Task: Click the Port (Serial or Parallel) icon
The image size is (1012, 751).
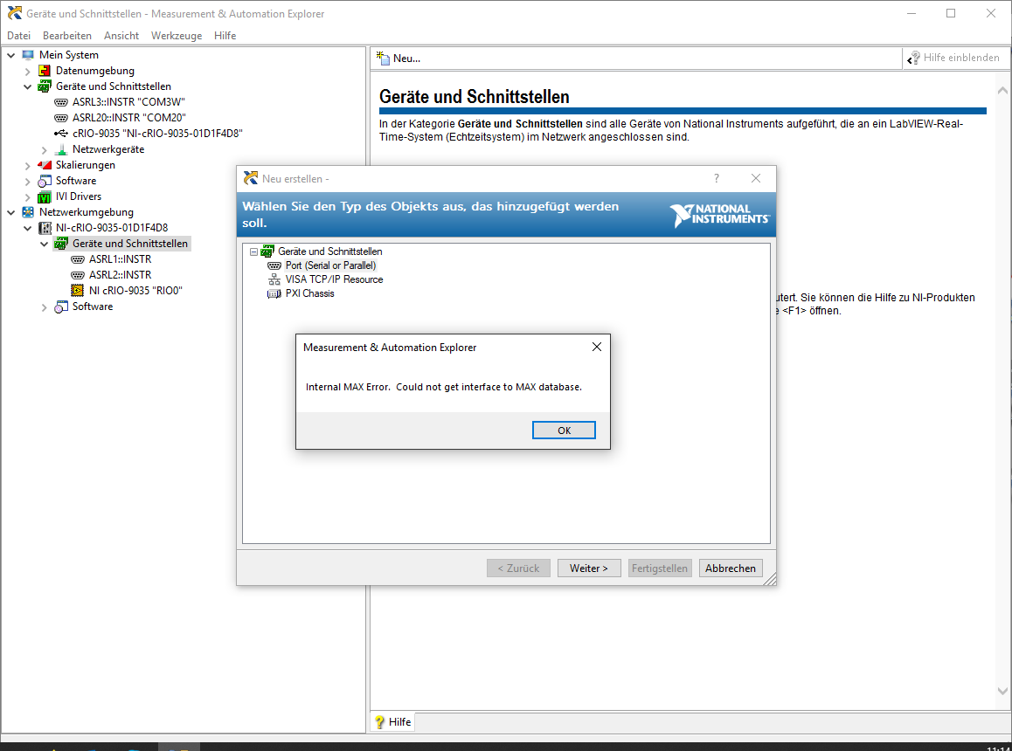Action: pyautogui.click(x=274, y=265)
